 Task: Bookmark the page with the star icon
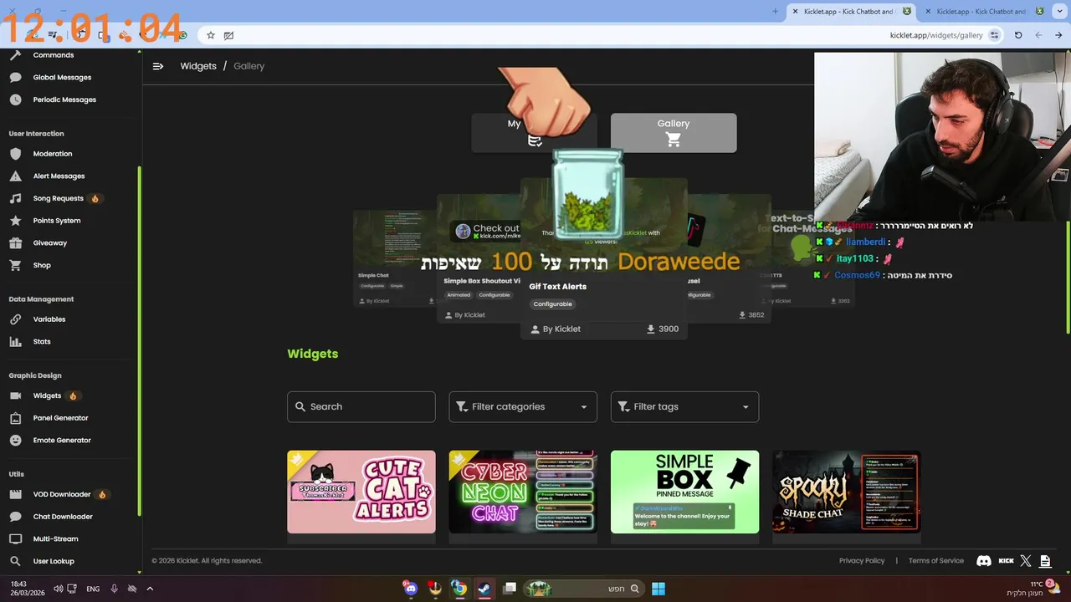pyautogui.click(x=211, y=35)
